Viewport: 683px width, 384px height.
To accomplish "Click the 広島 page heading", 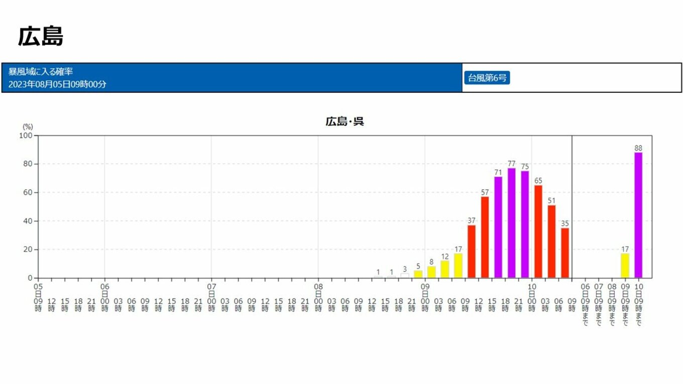I will [41, 37].
